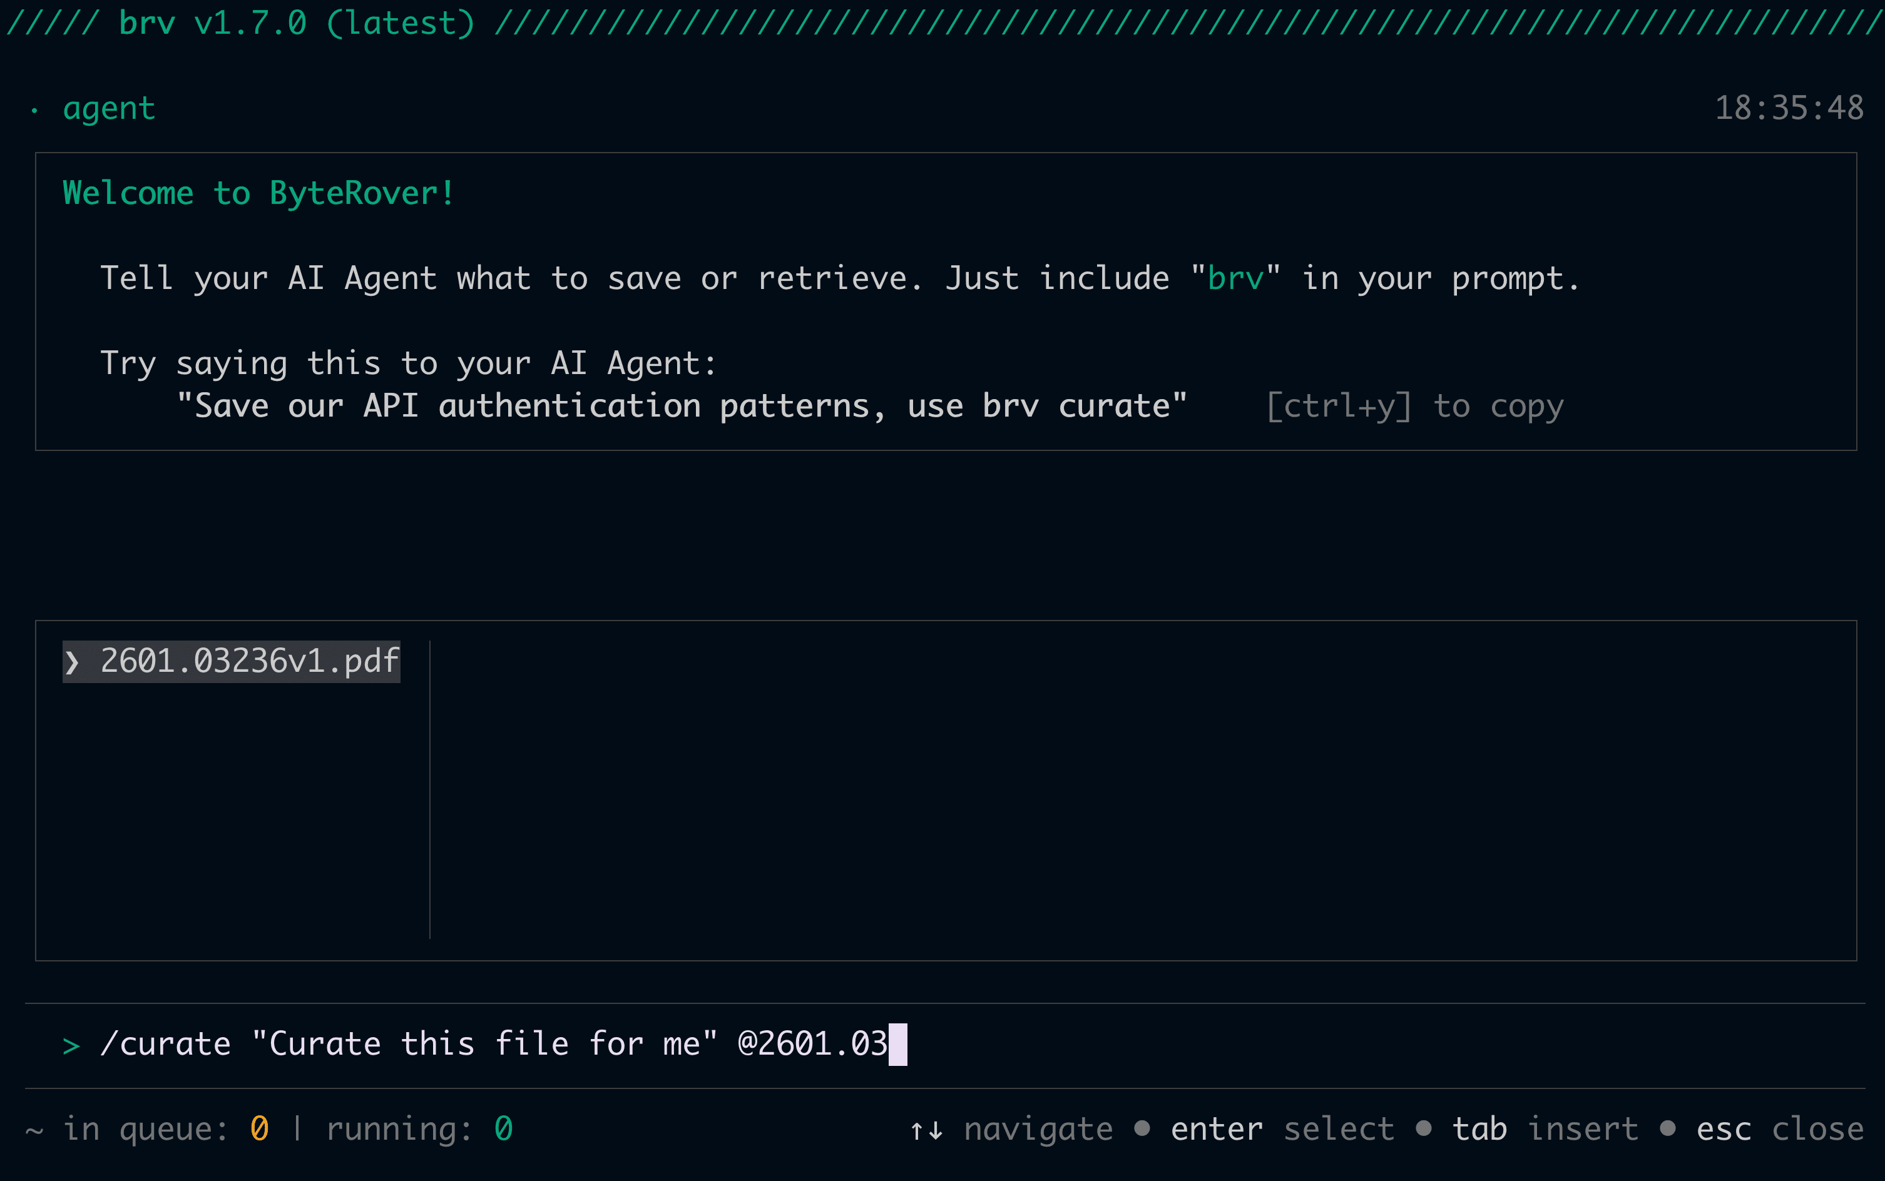Click the tilde icon in status bar
The height and width of the screenshot is (1181, 1885).
tap(34, 1130)
